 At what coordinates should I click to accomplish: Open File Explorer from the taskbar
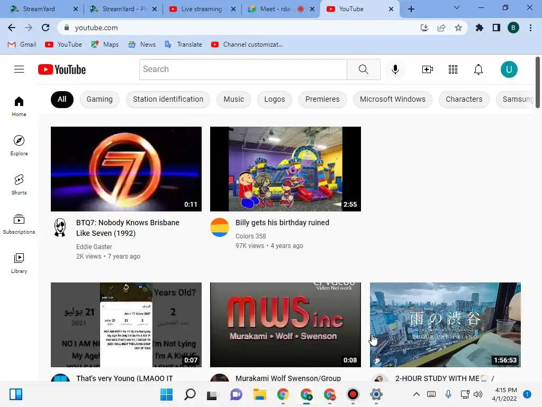pos(259,394)
